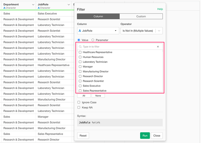This screenshot has height=143, width=201.
Task: Open the Operator dropdown Is Not In
Action: tap(141, 31)
